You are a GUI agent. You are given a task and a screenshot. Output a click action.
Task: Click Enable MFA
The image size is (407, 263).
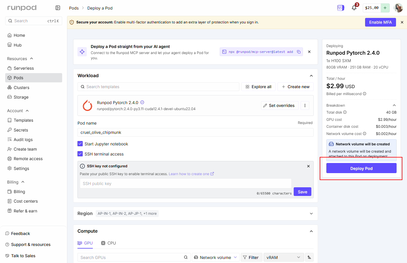[380, 22]
